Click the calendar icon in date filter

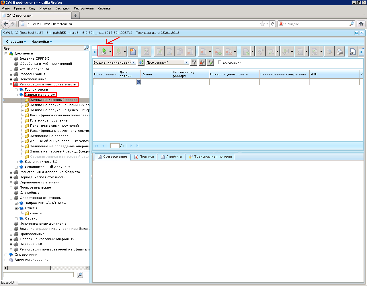point(139,82)
